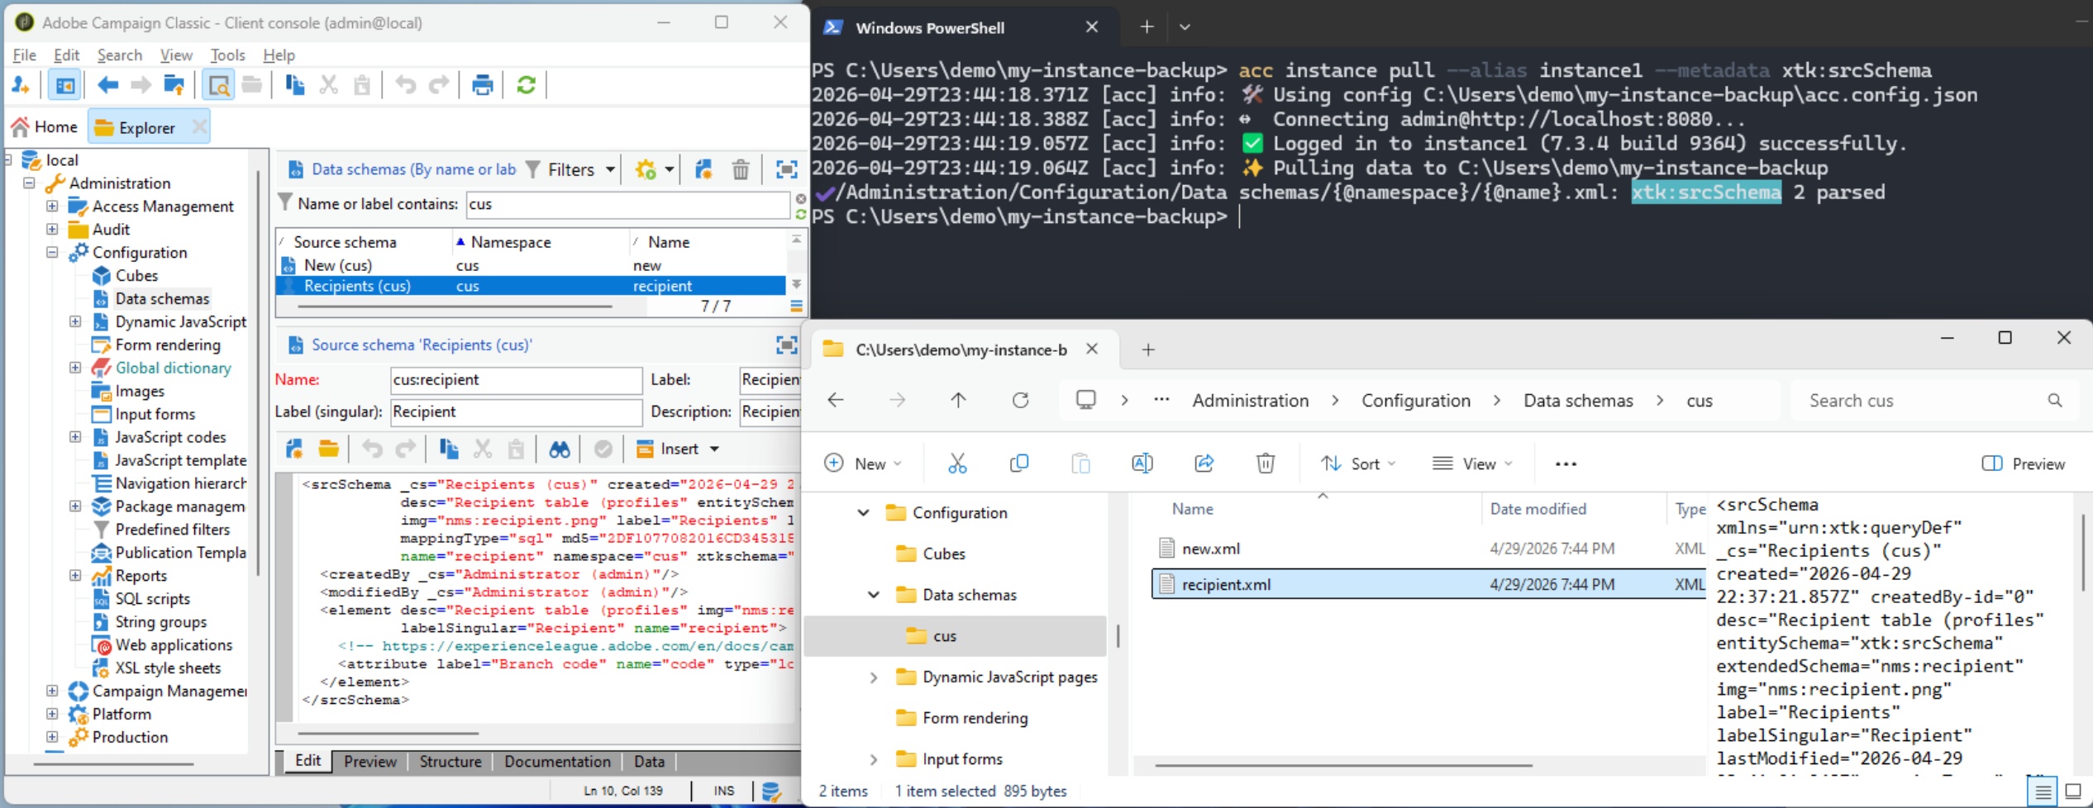Click the binoculars search icon in schema editor
The image size is (2093, 808).
pyautogui.click(x=560, y=449)
